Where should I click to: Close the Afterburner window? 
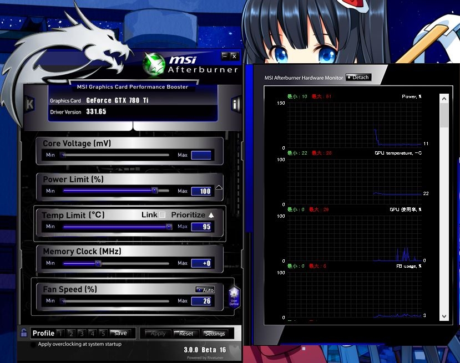[234, 56]
